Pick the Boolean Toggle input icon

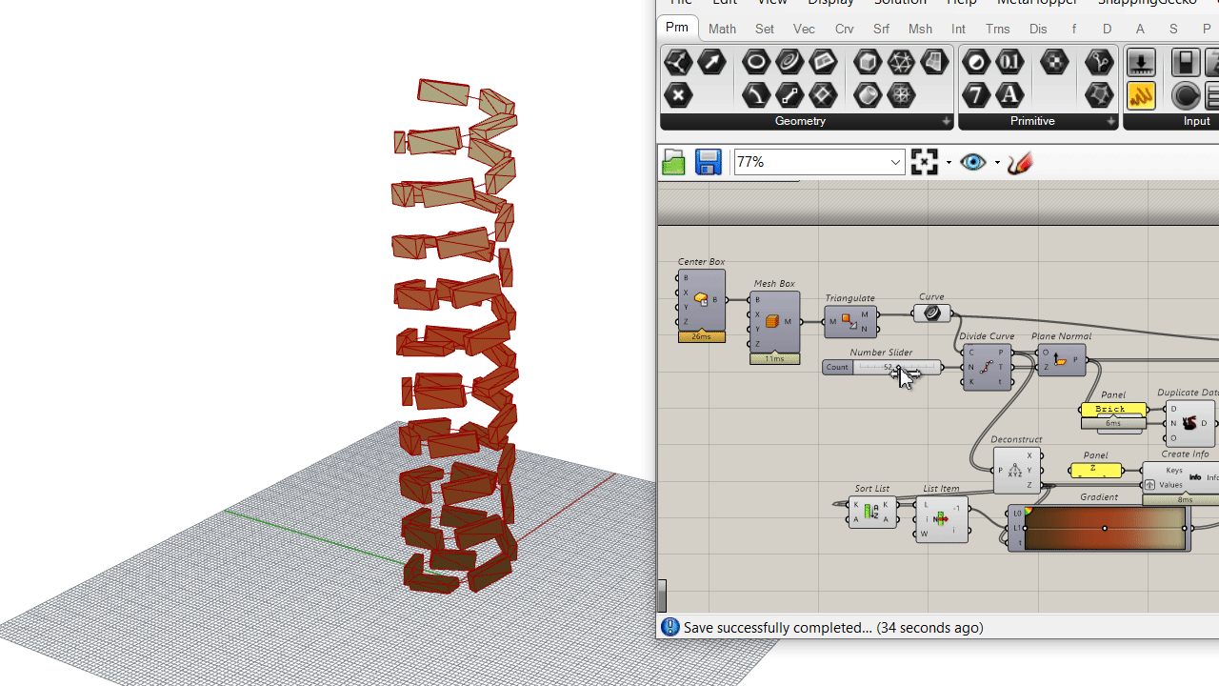1186,62
